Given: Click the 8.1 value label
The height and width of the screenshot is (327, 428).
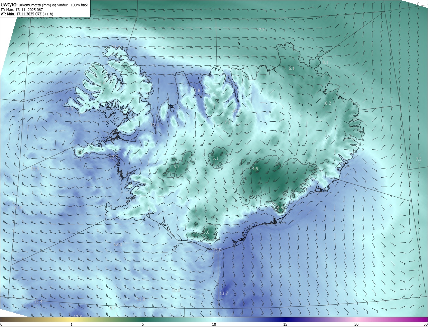Looking at the screenshot, I should (x=325, y=63).
